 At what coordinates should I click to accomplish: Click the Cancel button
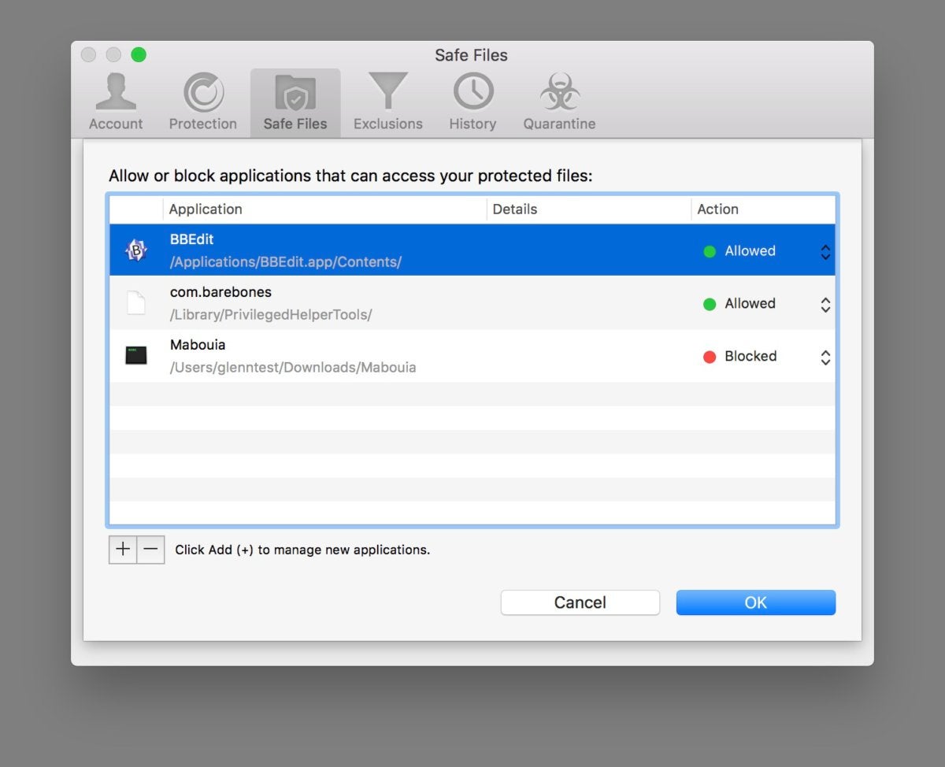coord(580,602)
